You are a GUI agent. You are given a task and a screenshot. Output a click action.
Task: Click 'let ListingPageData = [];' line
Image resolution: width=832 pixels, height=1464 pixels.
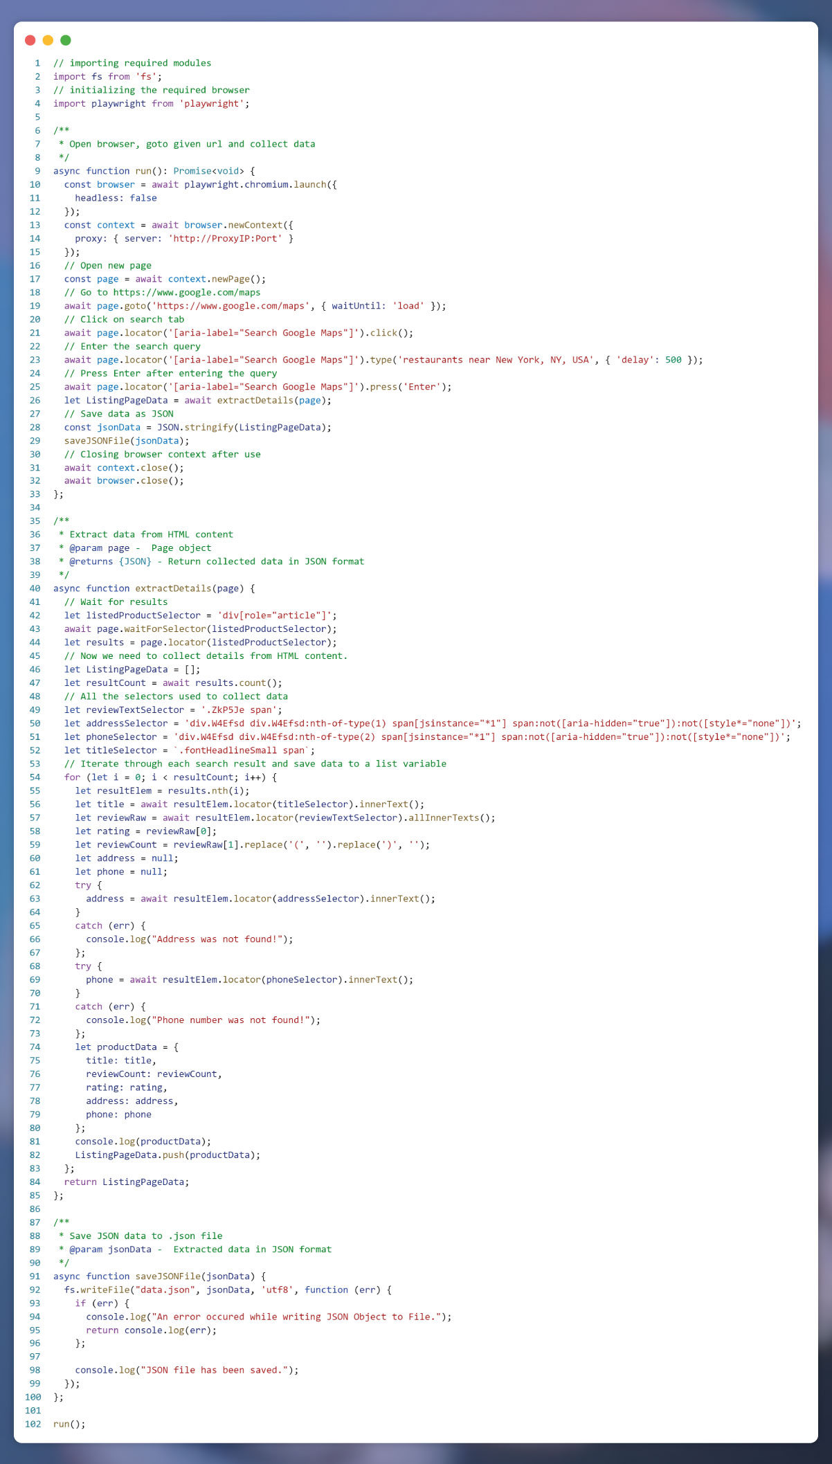click(x=132, y=669)
